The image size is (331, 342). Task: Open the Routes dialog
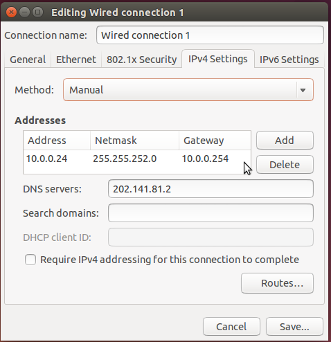tap(277, 283)
